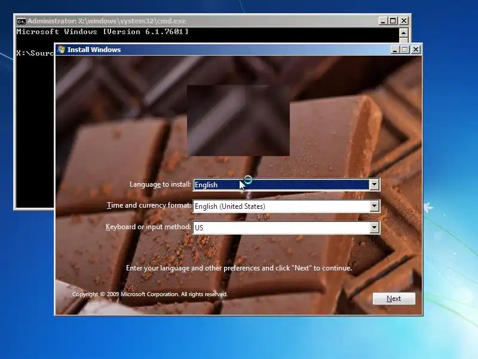
Task: Open the Keyboard or input method dropdown arrow
Action: tap(374, 227)
